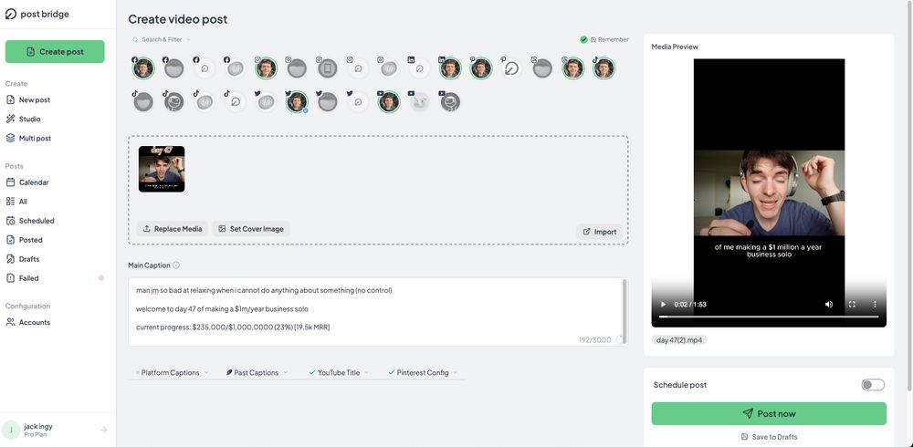The width and height of the screenshot is (913, 447).
Task: Click the day 47 video thumbnail
Action: (162, 169)
